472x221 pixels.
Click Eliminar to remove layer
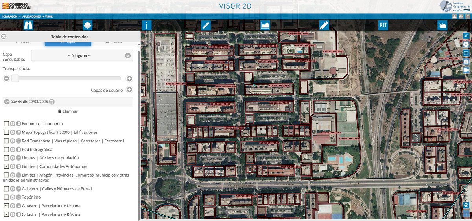coord(68,111)
